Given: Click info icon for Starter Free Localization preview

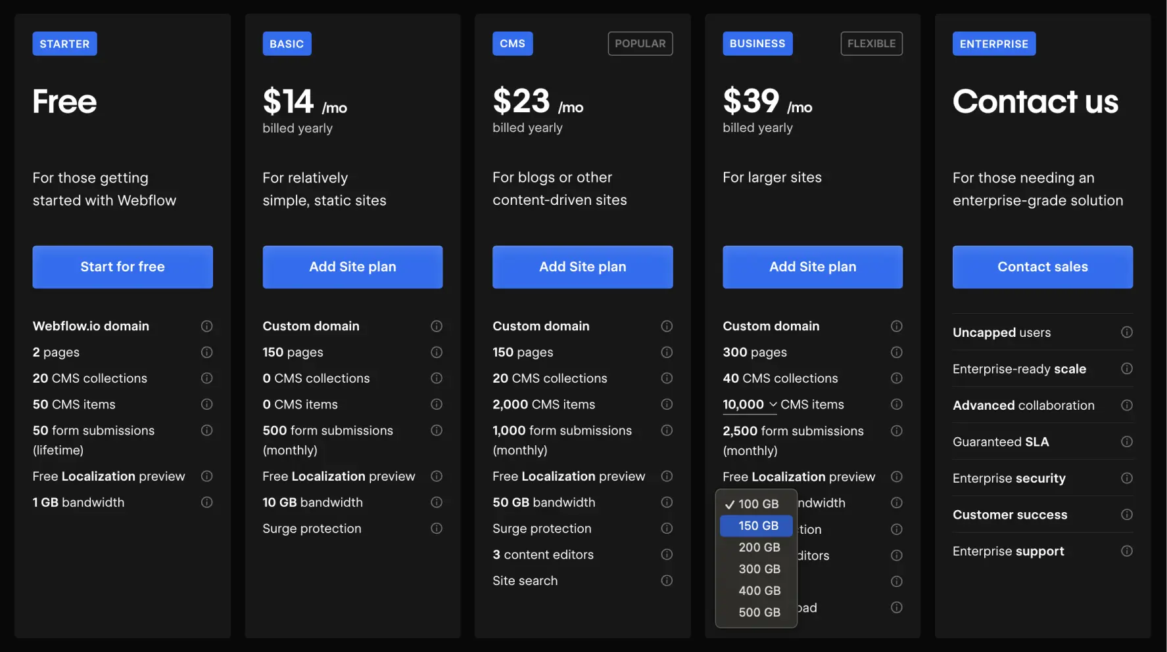Looking at the screenshot, I should click(x=206, y=476).
